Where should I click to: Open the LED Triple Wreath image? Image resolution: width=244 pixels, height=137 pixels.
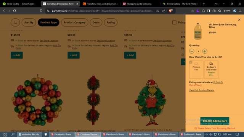[x=93, y=100]
